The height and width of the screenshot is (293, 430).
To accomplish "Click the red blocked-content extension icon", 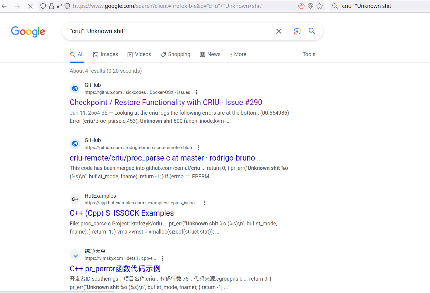I will point(301,6).
